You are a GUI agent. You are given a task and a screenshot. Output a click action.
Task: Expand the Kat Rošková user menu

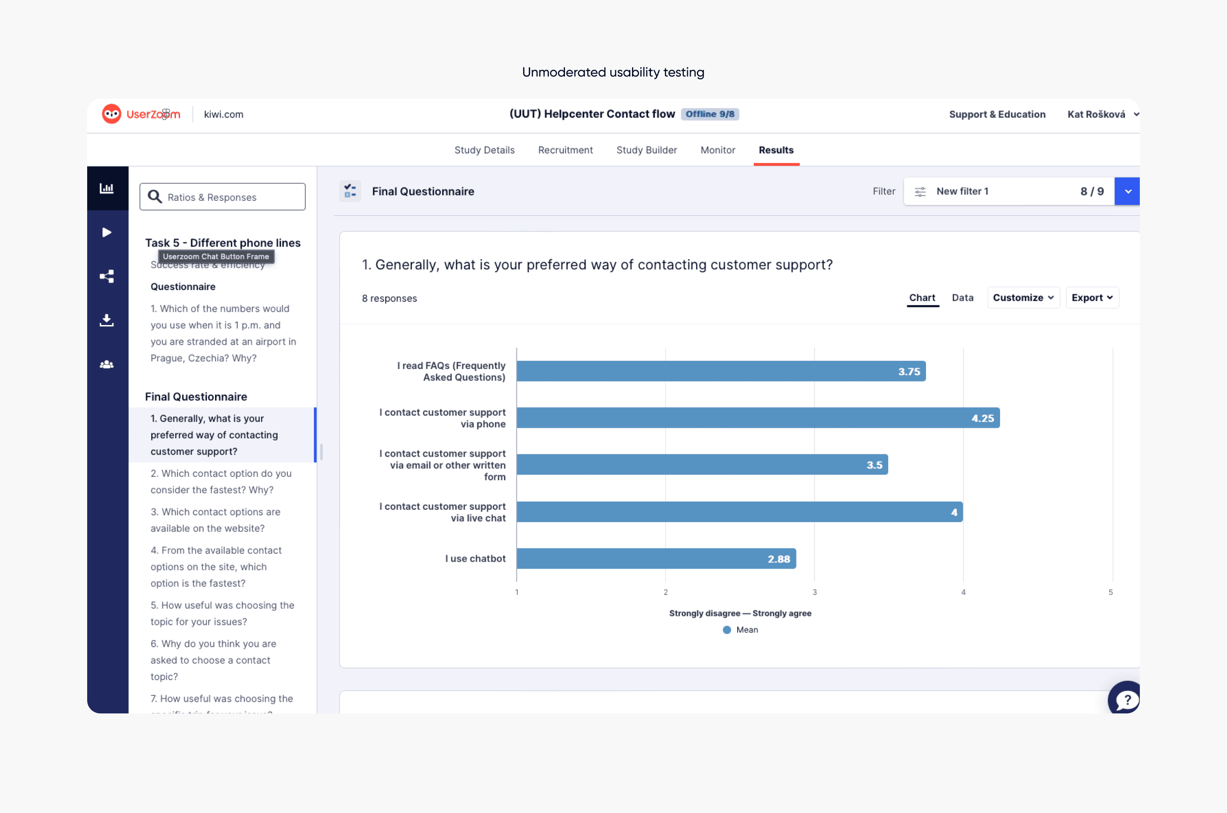point(1102,114)
